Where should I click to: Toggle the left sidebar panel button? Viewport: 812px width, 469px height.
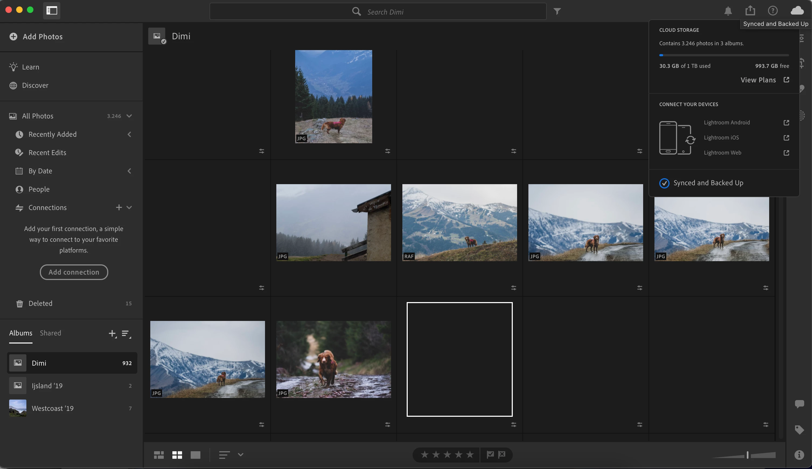51,10
